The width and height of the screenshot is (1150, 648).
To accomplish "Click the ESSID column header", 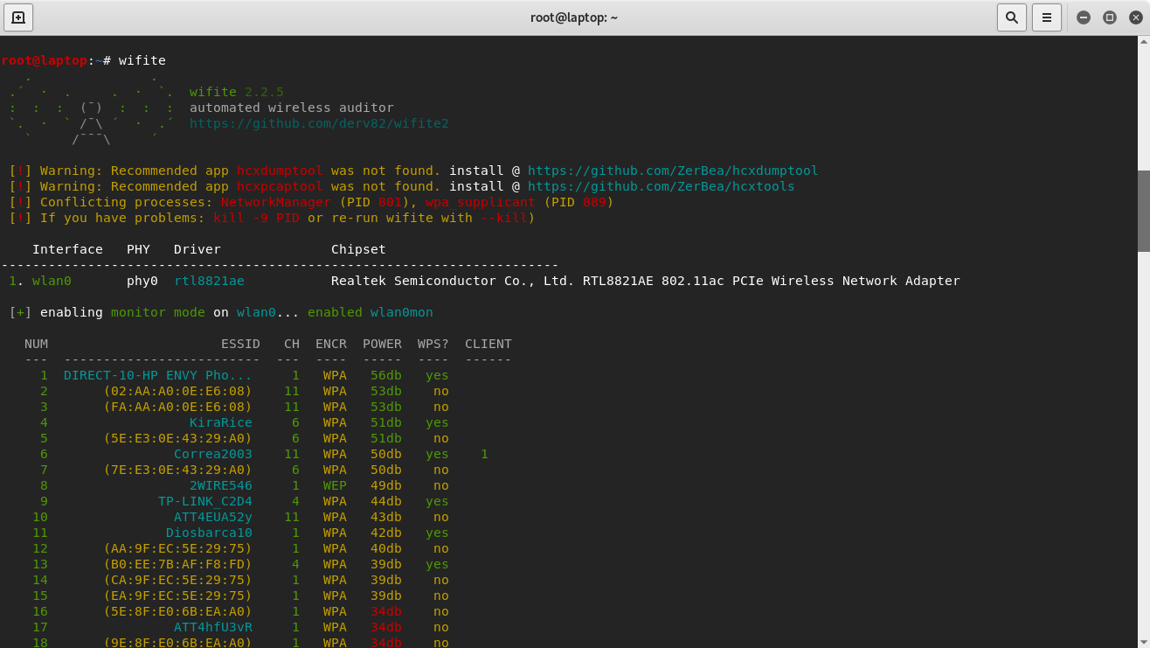I will coord(240,344).
